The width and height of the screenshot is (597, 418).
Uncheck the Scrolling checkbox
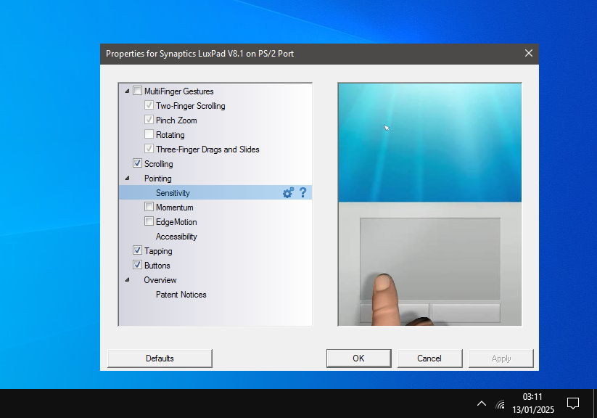[137, 163]
